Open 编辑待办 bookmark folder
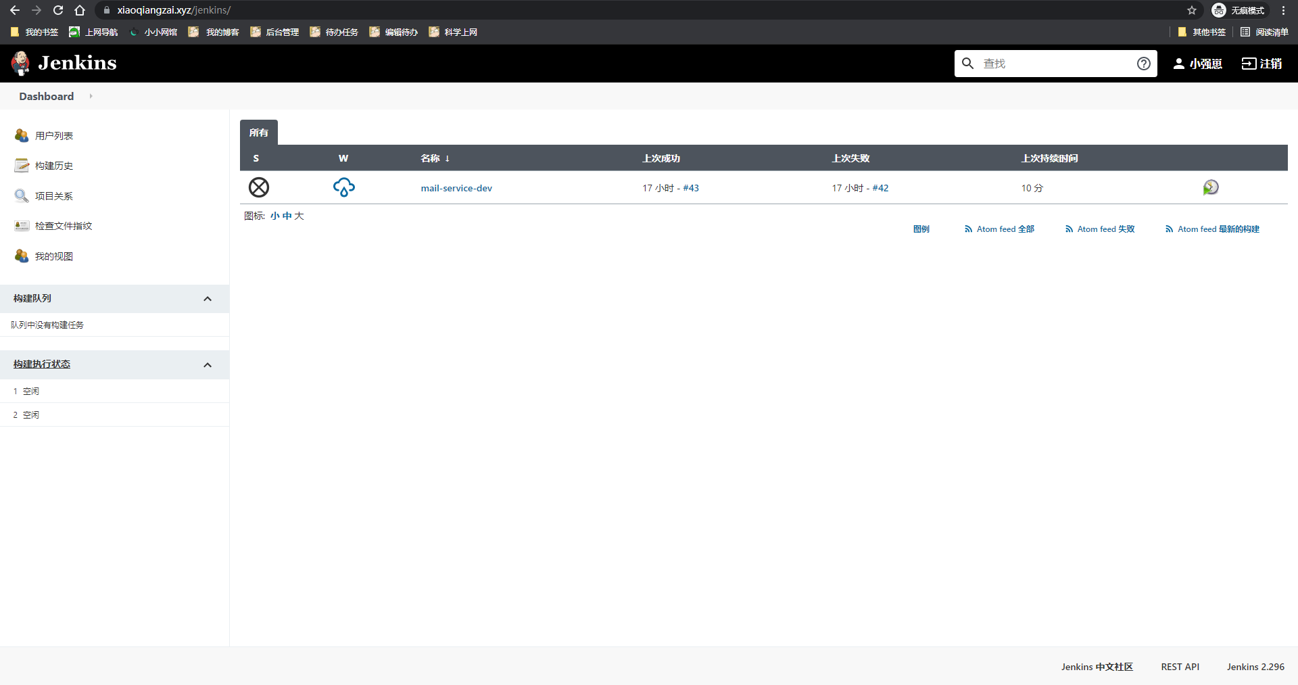The height and width of the screenshot is (685, 1298). (393, 32)
